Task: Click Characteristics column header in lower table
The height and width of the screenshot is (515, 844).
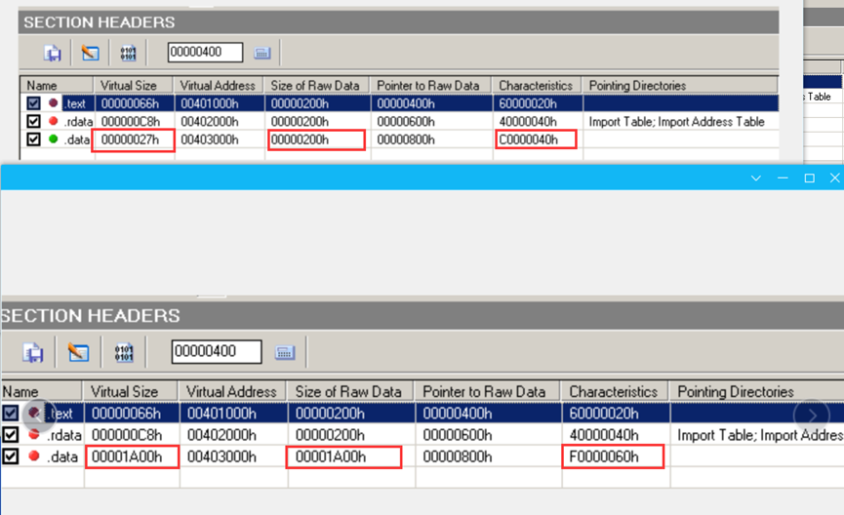Action: [x=615, y=391]
